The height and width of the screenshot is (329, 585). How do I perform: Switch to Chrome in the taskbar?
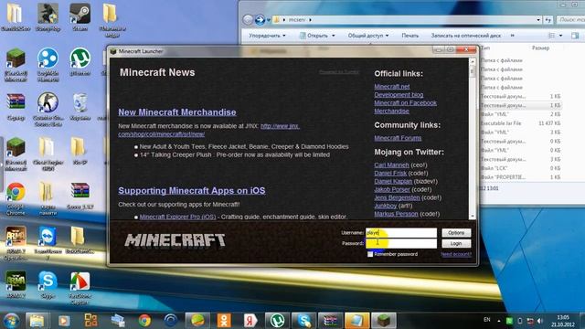coord(144,321)
